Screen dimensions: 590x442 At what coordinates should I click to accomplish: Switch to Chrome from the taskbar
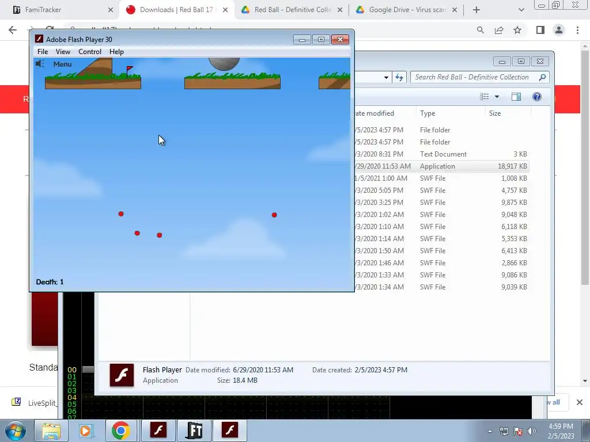[120, 430]
